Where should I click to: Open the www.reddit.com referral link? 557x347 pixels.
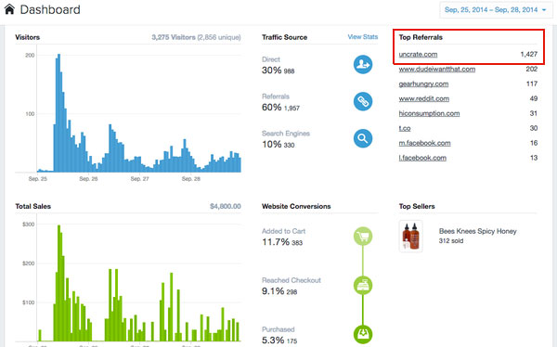[x=424, y=98]
